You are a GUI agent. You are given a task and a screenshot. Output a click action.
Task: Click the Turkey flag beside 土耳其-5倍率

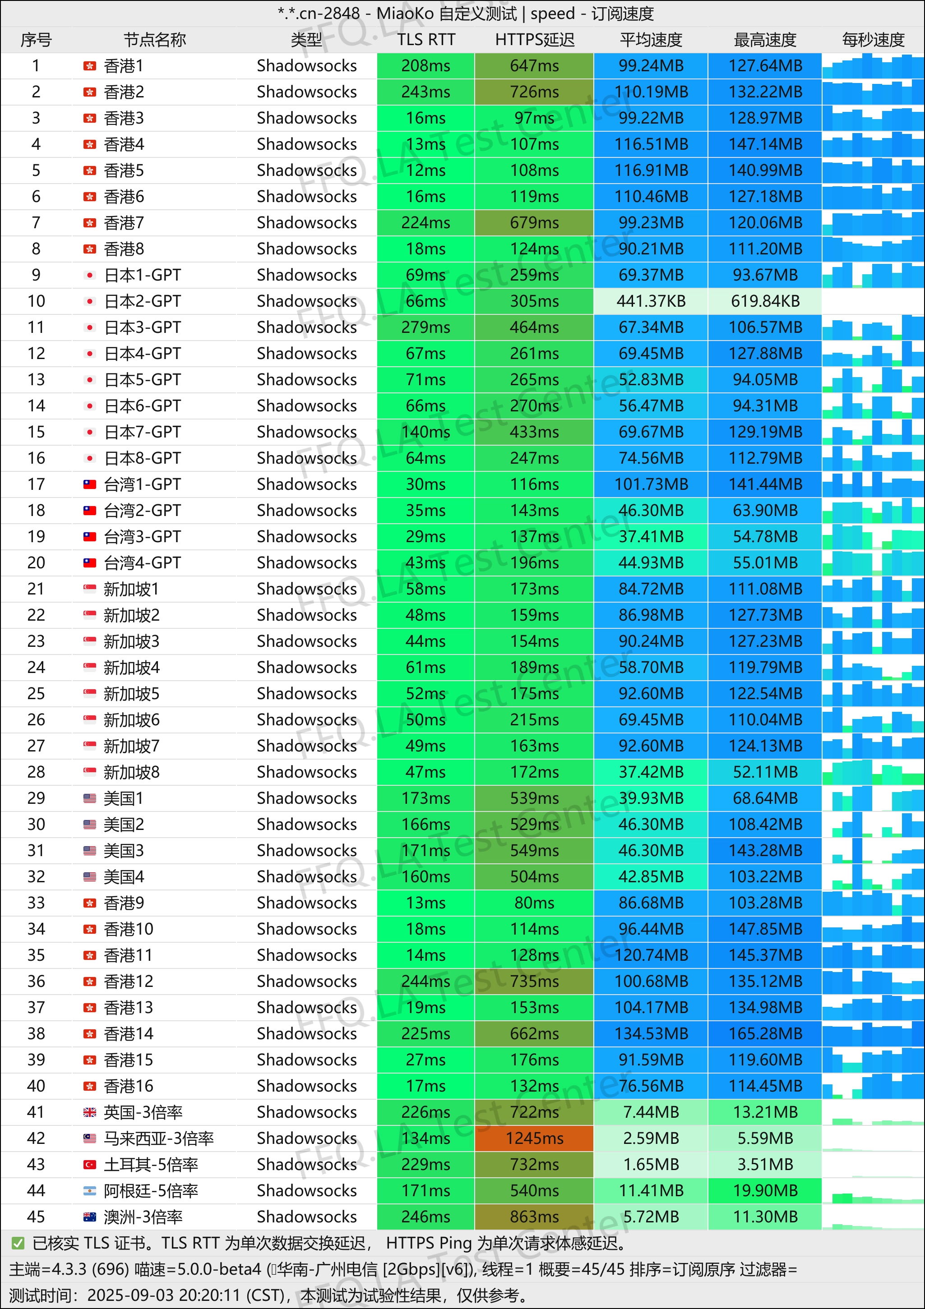[x=89, y=1165]
